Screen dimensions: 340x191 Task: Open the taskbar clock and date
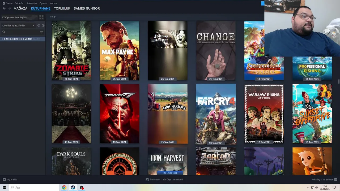(x=325, y=188)
